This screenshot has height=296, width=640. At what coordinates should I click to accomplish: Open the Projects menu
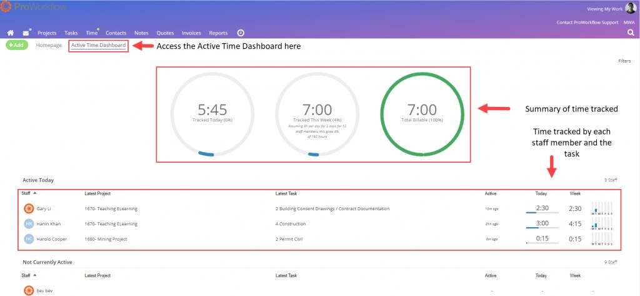tap(47, 33)
